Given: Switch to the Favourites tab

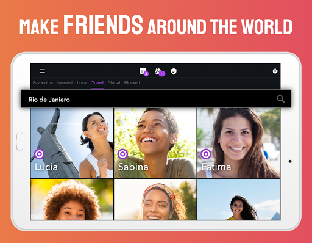Looking at the screenshot, I should pyautogui.click(x=43, y=83).
